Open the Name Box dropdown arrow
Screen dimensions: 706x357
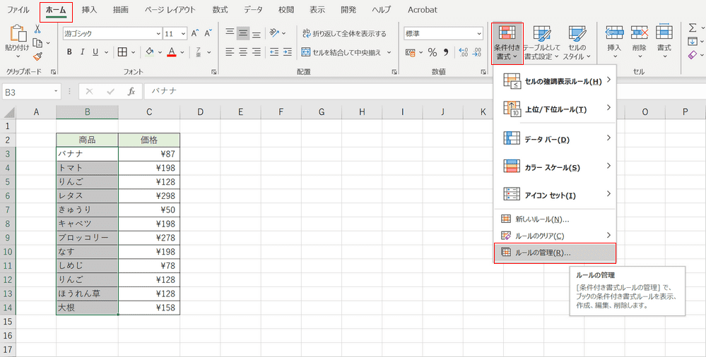point(56,92)
